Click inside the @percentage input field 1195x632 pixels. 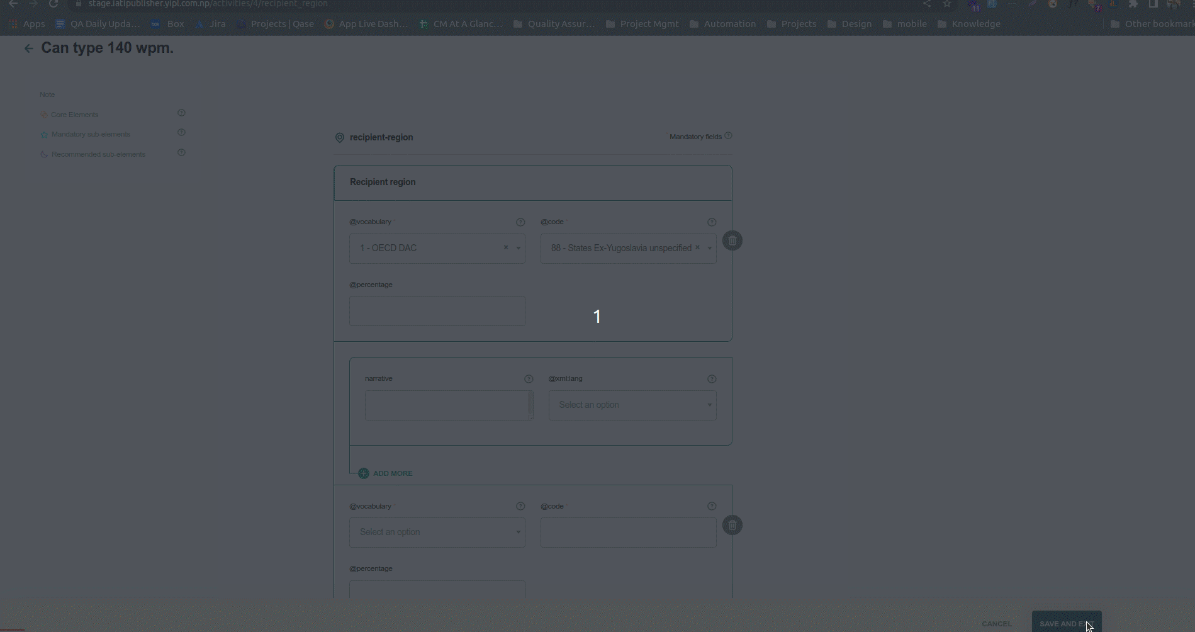437,310
